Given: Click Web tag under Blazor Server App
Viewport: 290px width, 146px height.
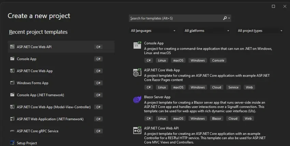Looking at the screenshot, I should point(248,118).
